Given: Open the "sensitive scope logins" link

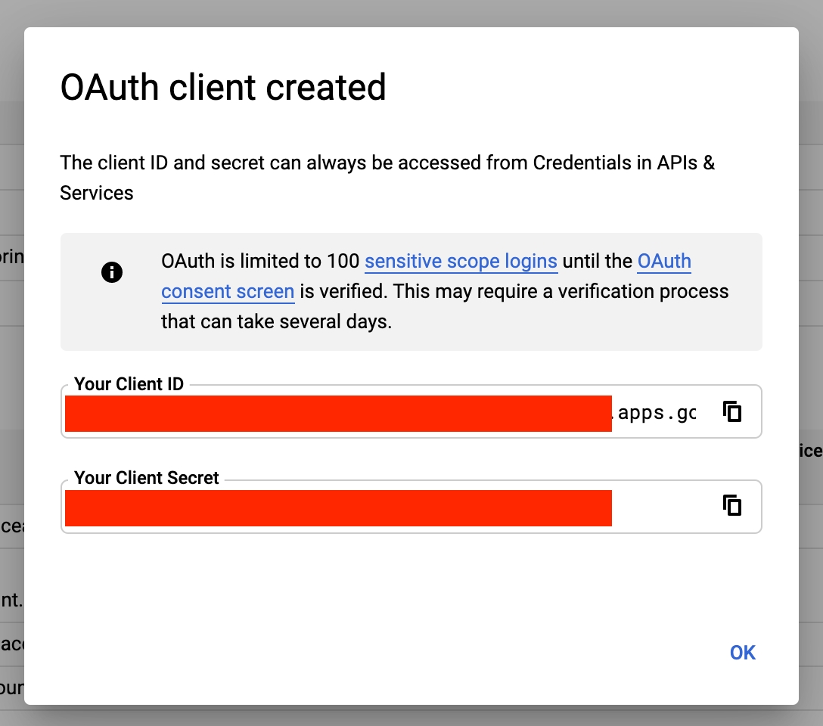Looking at the screenshot, I should (x=461, y=262).
